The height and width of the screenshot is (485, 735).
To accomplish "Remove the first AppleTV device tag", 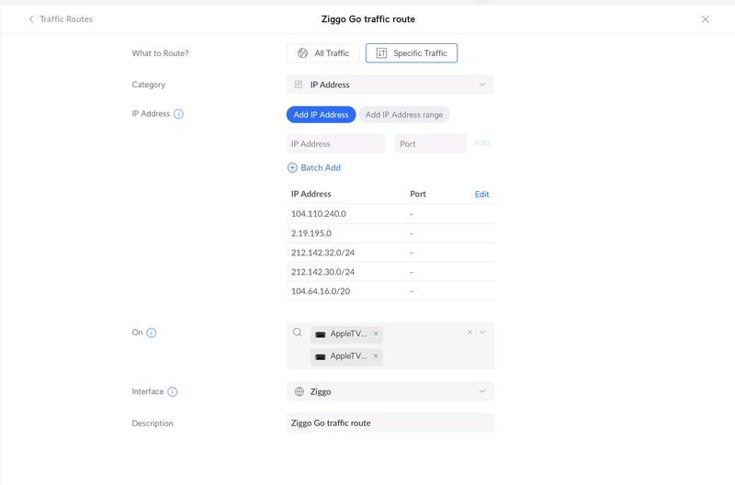I will click(376, 333).
